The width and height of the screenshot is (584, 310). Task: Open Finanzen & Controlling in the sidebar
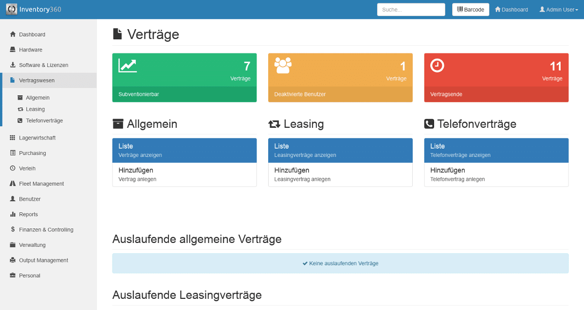(45, 229)
